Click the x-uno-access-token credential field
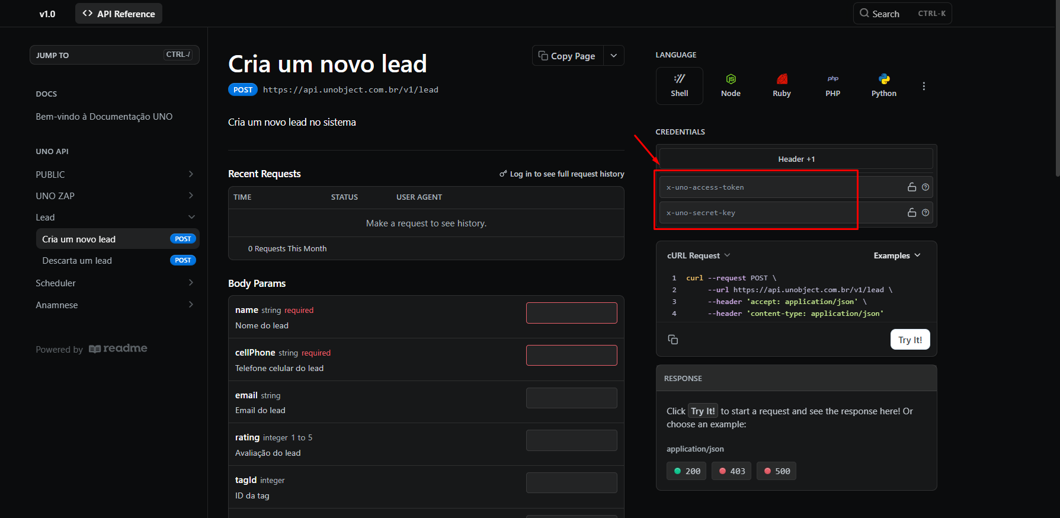1060x518 pixels. coord(796,187)
